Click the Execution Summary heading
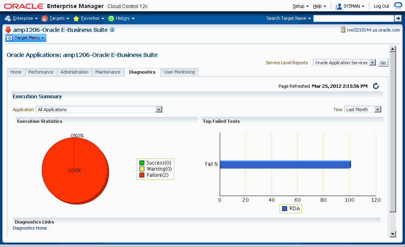Image resolution: width=405 pixels, height=247 pixels. click(x=37, y=97)
